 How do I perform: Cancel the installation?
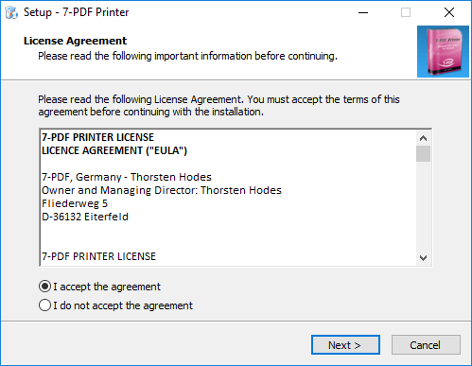426,345
